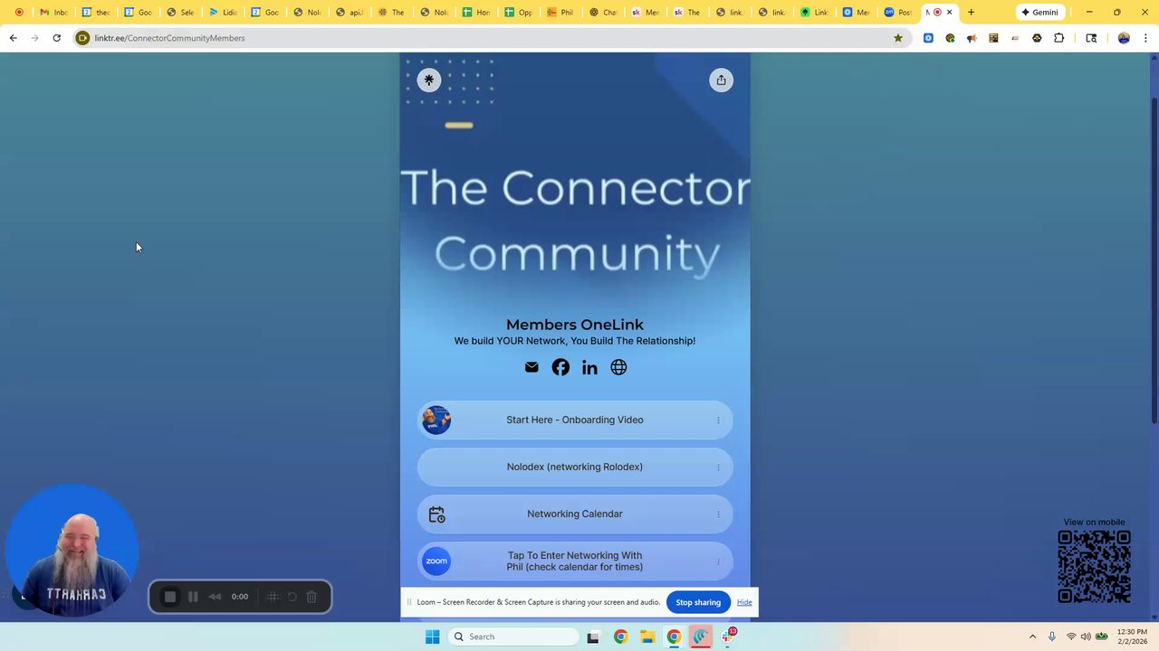
Task: Delete the Loom recording with trash icon
Action: coord(311,597)
